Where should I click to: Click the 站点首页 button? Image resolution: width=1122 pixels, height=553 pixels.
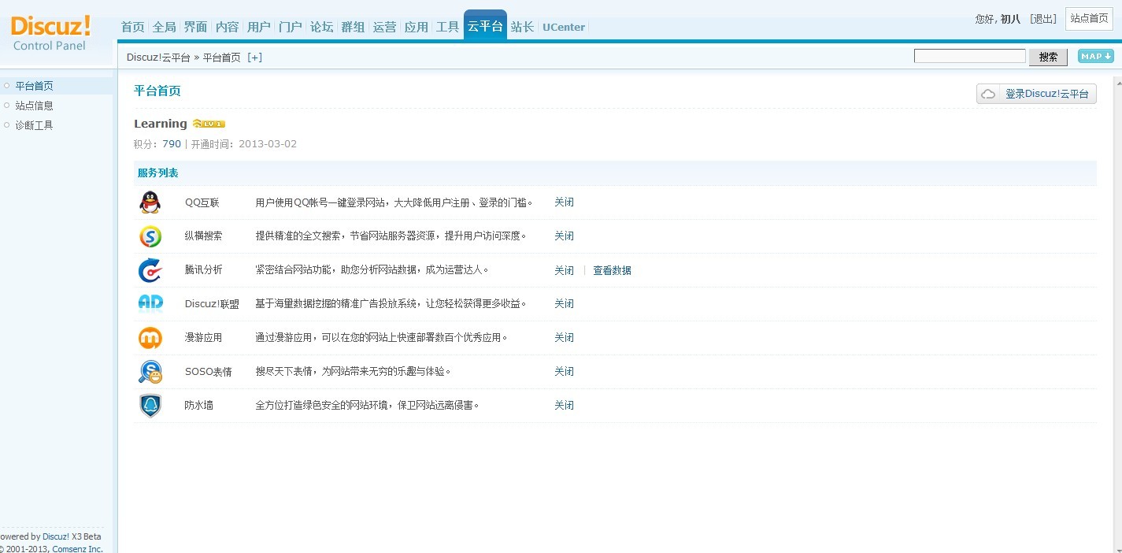point(1089,18)
